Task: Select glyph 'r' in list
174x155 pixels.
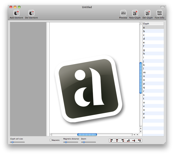Action: [x=153, y=91]
